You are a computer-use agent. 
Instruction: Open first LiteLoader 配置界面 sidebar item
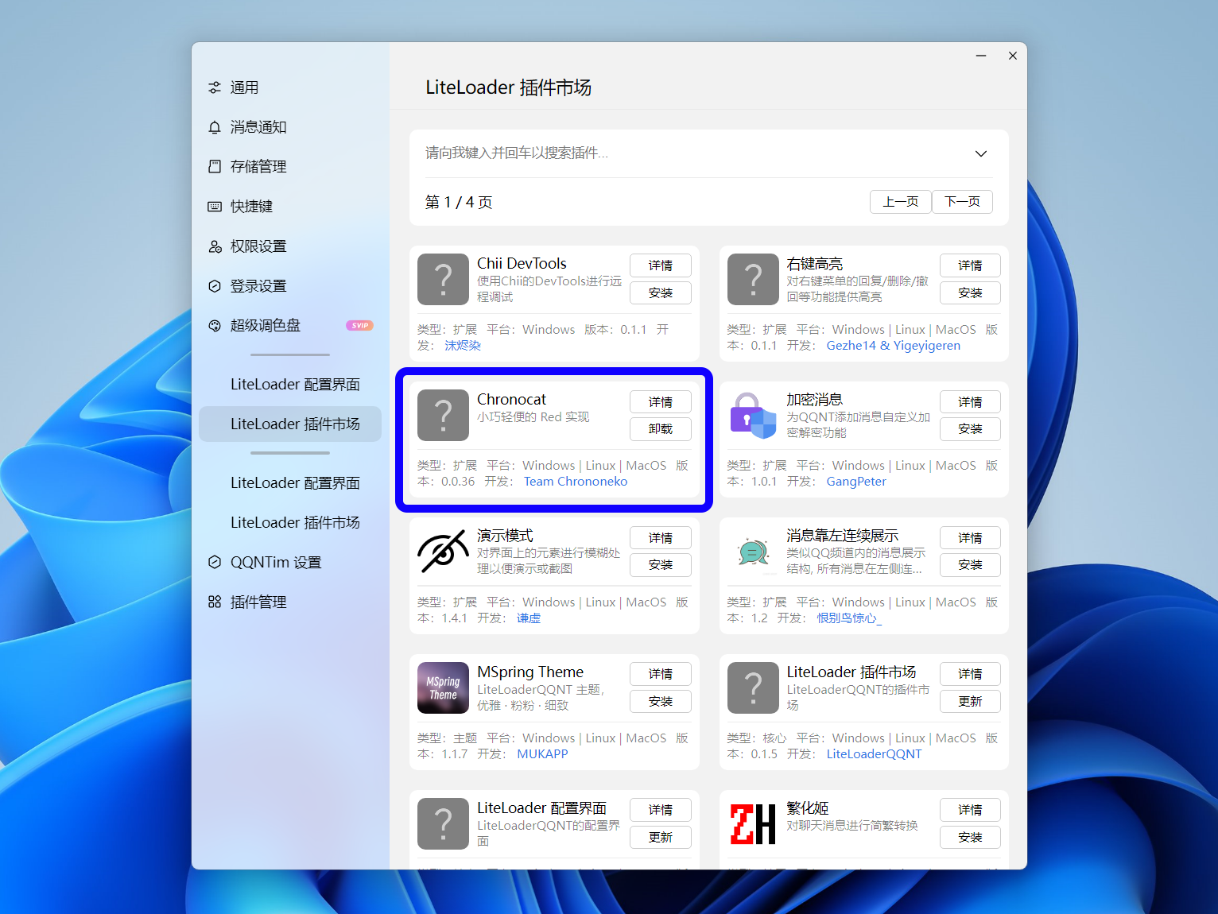[x=290, y=385]
